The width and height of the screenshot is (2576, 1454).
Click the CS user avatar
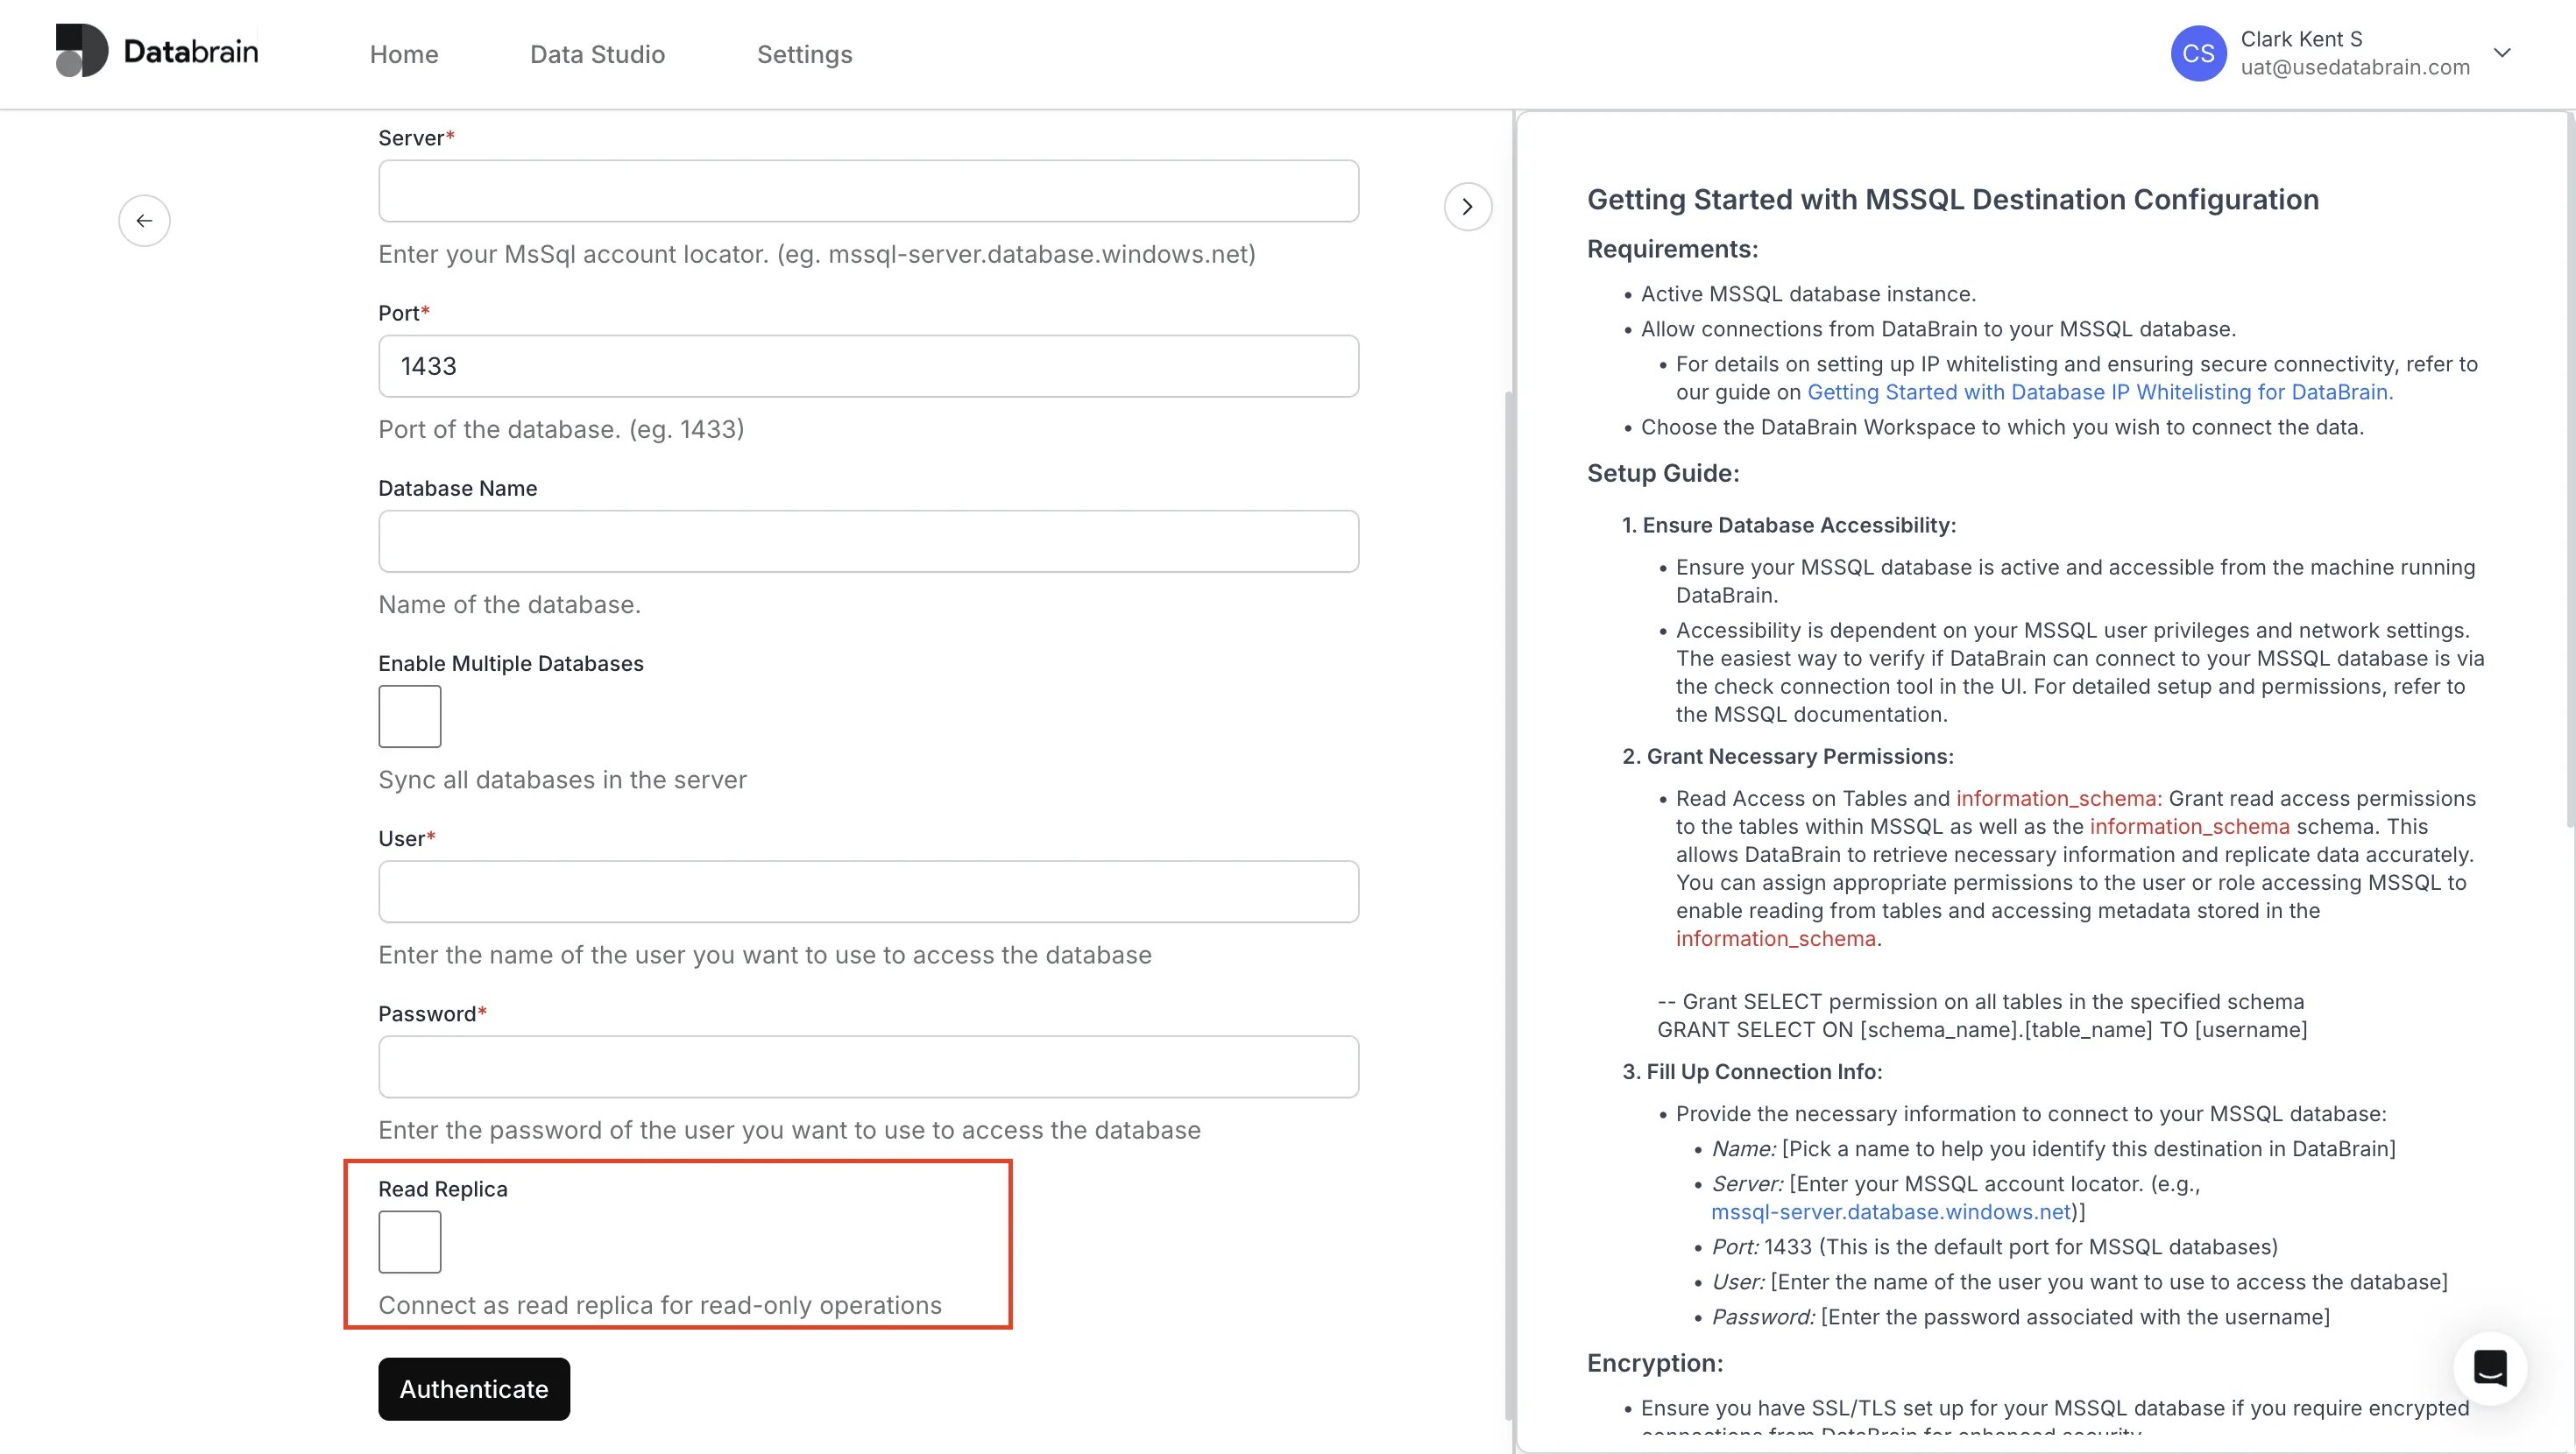tap(2198, 53)
